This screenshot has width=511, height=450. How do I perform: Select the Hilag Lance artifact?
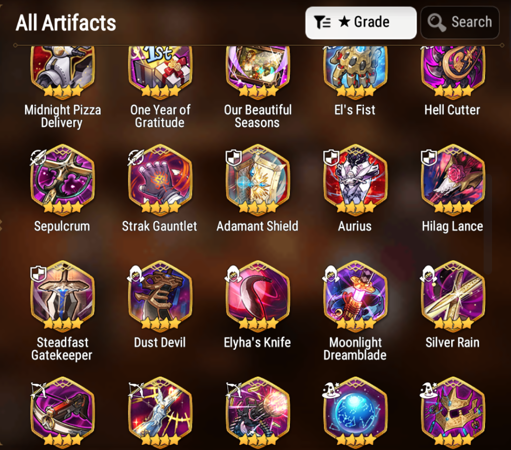pyautogui.click(x=453, y=180)
